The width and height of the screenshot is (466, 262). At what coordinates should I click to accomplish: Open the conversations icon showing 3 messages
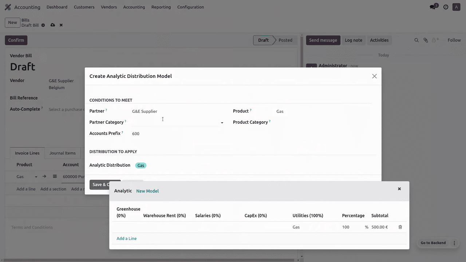[x=433, y=7]
